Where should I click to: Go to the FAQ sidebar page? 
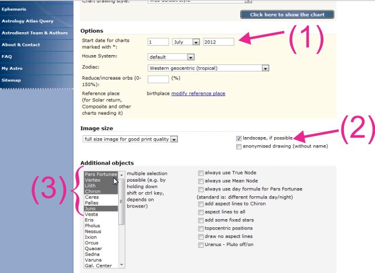click(x=7, y=57)
